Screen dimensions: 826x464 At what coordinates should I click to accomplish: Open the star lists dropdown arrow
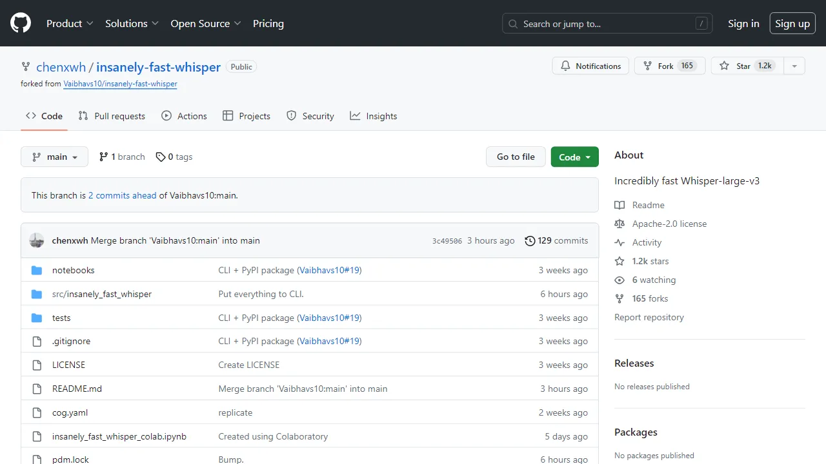coord(794,66)
